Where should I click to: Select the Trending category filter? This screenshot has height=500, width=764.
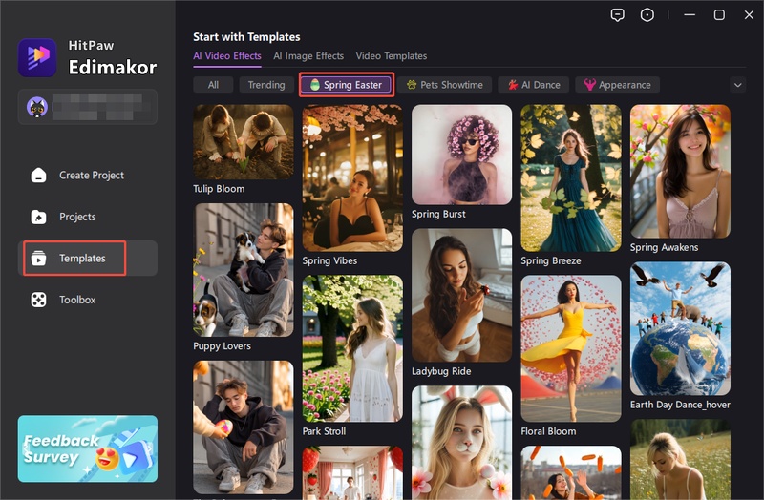coord(266,85)
